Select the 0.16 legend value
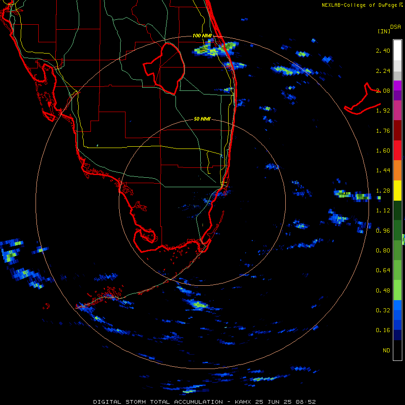 pos(383,330)
